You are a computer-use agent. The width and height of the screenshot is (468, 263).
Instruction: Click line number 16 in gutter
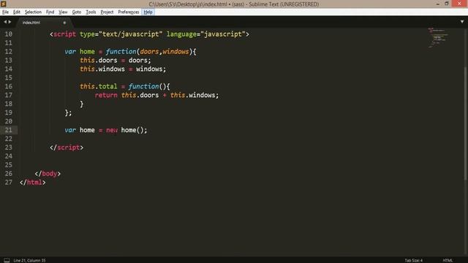point(8,86)
